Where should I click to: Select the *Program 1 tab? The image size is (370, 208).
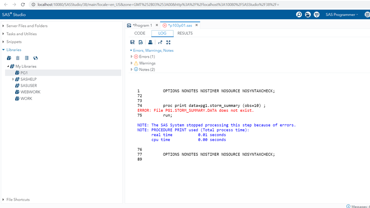pyautogui.click(x=142, y=25)
